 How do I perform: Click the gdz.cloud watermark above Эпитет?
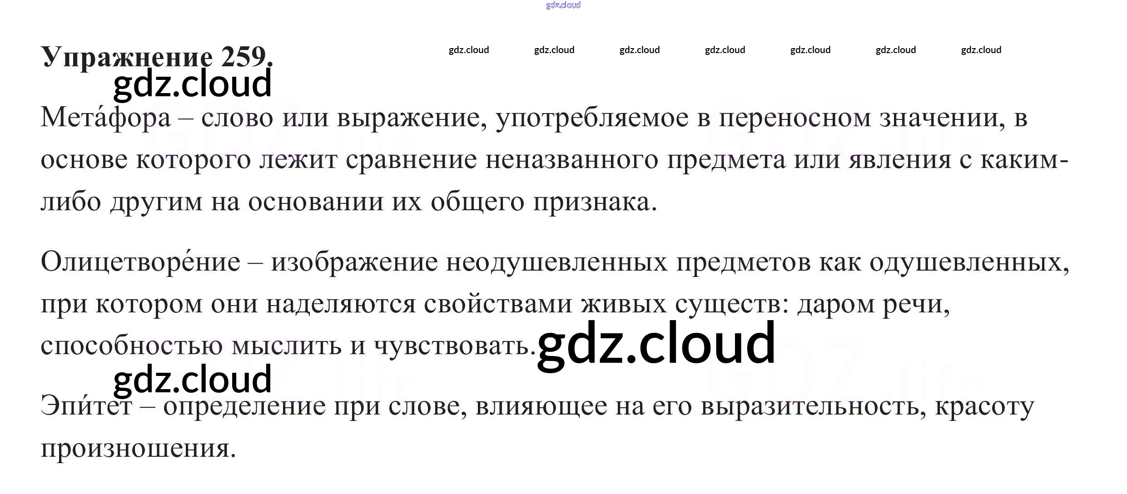192,380
